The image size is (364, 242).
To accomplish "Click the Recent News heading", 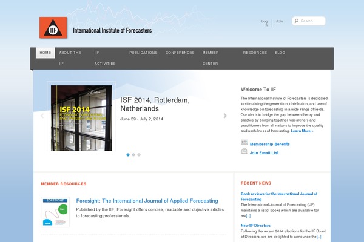I will pos(256,183).
